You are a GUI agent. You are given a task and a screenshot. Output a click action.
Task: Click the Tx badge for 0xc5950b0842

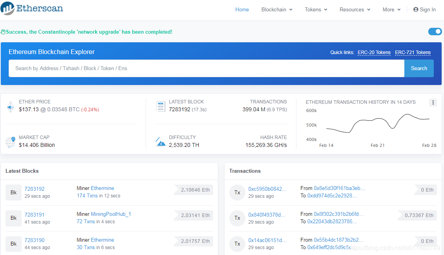(x=237, y=192)
